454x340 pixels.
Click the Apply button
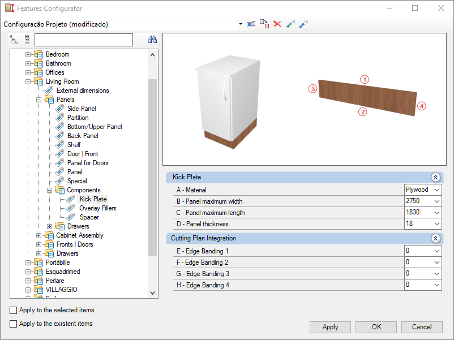pos(330,327)
